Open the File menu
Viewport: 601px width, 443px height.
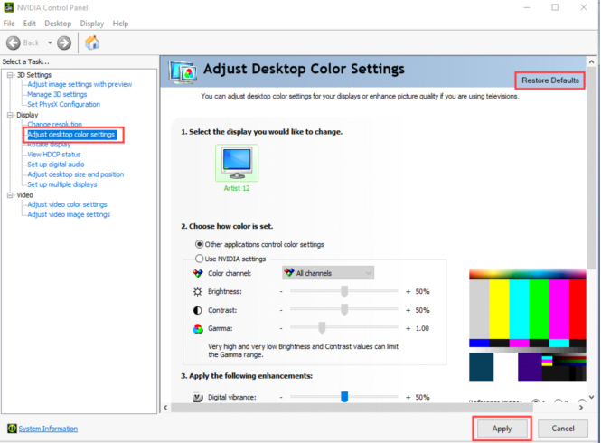click(9, 24)
